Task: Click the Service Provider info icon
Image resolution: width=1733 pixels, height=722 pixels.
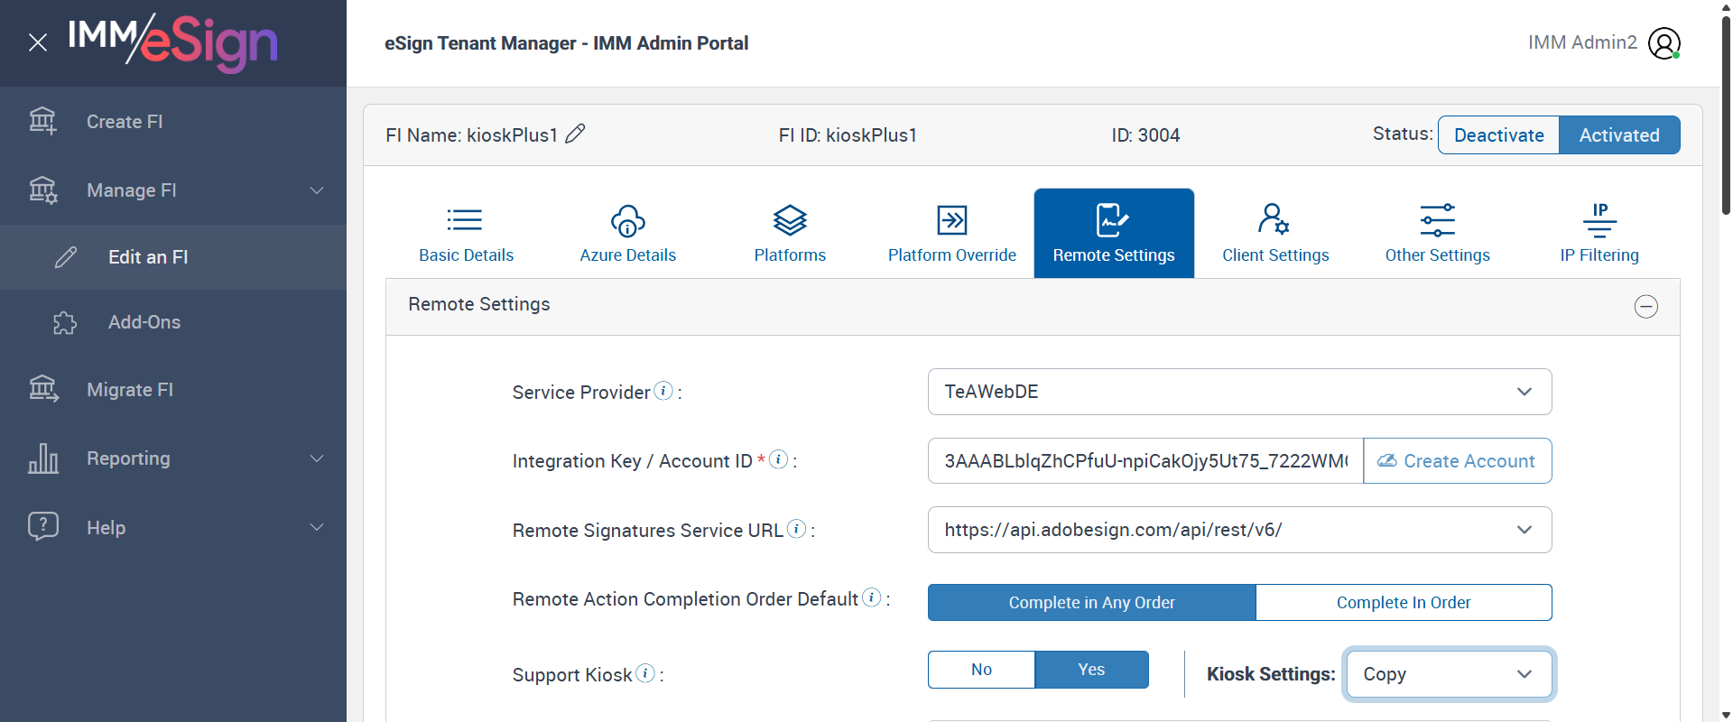Action: (663, 391)
